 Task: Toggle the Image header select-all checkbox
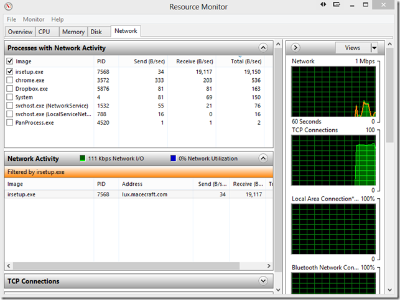click(x=10, y=61)
